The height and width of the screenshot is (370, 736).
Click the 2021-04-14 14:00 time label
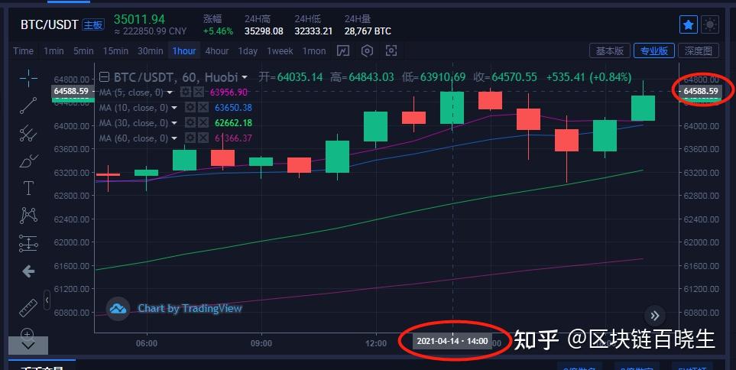point(452,341)
